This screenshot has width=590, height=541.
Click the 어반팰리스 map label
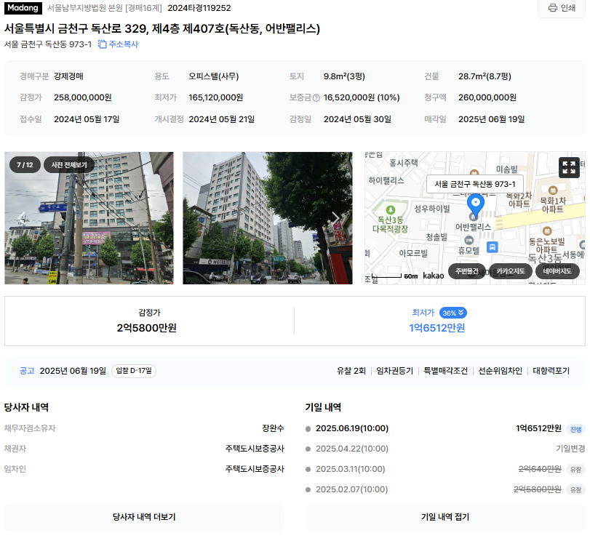coord(473,227)
